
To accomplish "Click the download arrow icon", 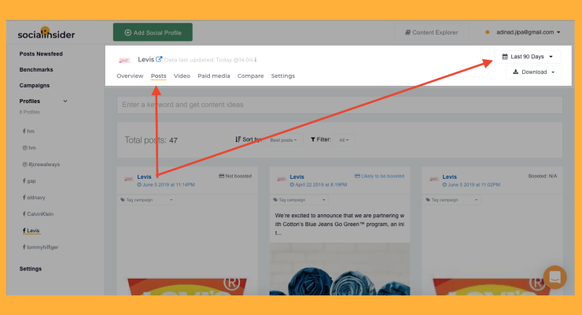I will [x=516, y=72].
